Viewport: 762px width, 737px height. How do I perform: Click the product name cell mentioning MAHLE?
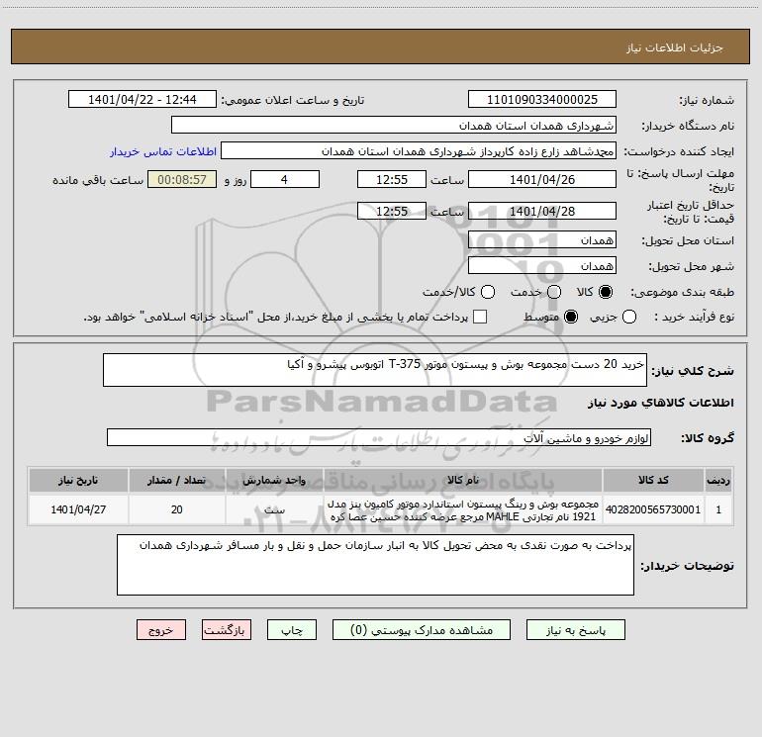(x=463, y=509)
